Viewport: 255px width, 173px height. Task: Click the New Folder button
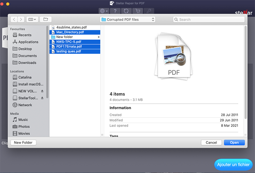23,143
